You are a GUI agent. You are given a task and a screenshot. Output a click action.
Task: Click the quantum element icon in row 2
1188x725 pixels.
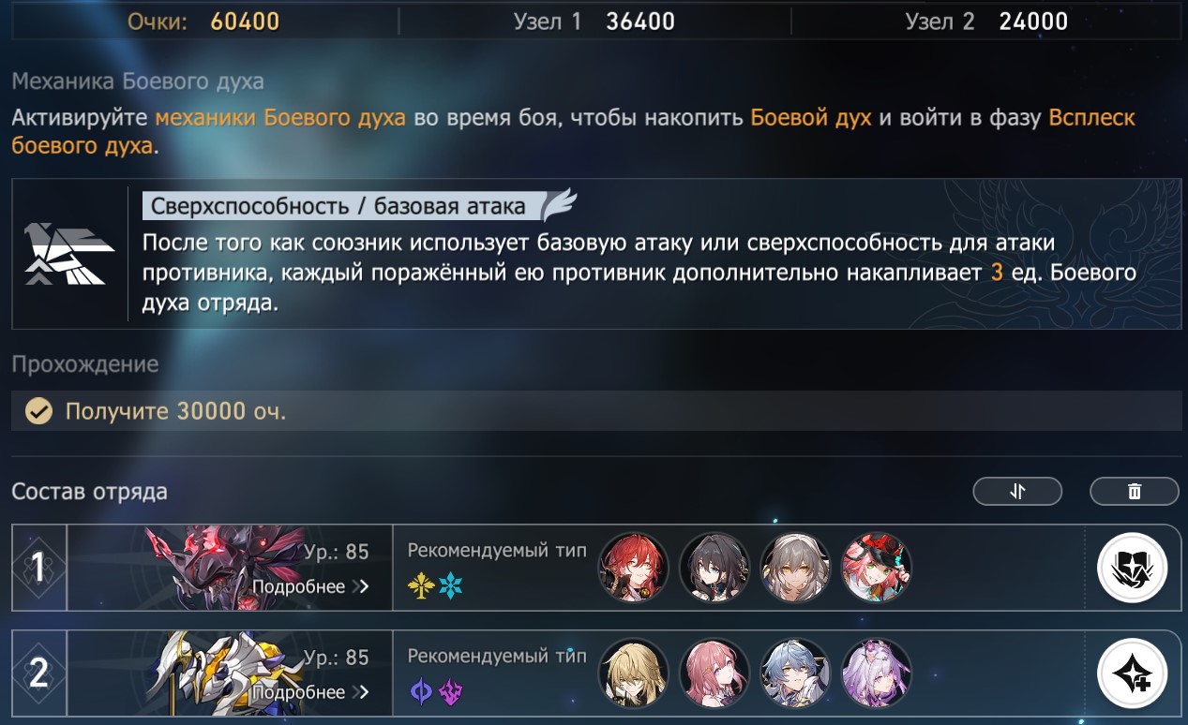(421, 693)
